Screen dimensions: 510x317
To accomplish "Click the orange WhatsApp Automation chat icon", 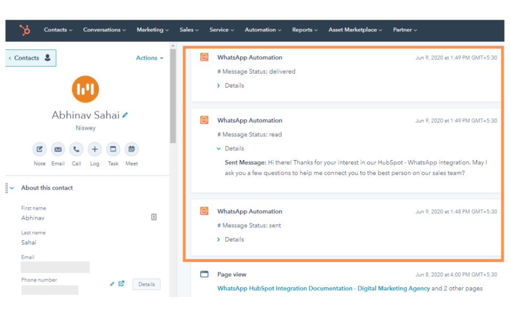I will [204, 57].
